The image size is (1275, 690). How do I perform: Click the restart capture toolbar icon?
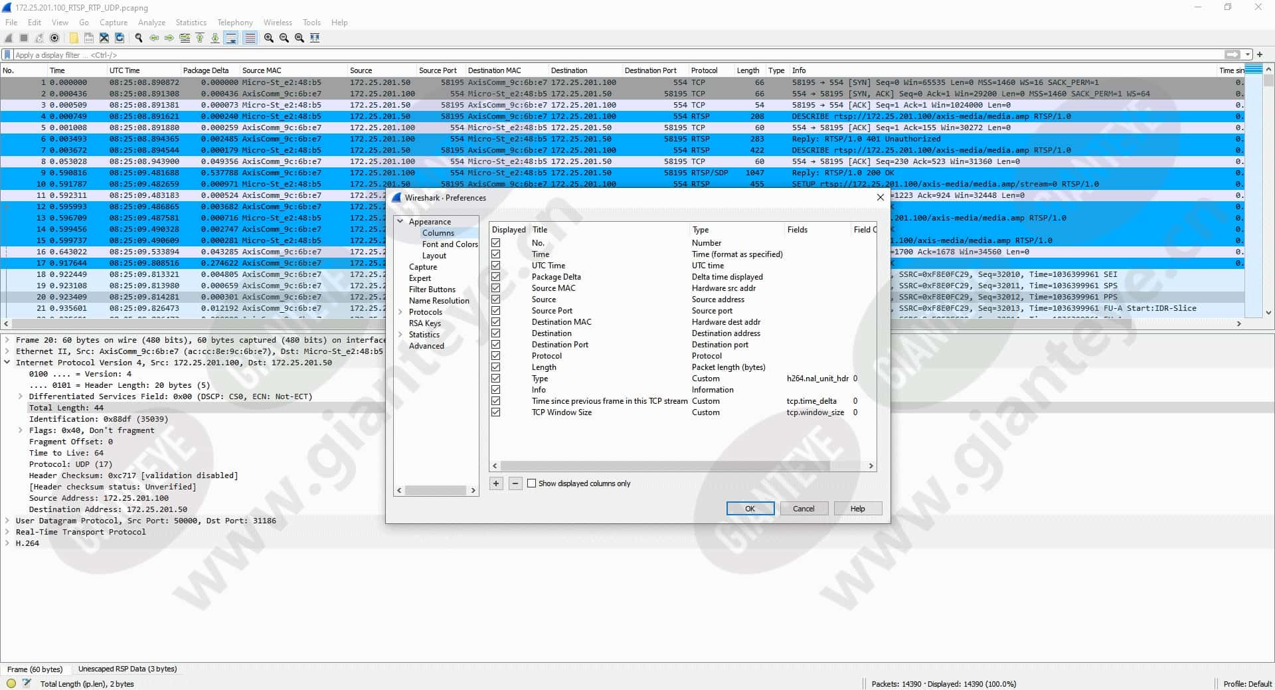pos(39,38)
